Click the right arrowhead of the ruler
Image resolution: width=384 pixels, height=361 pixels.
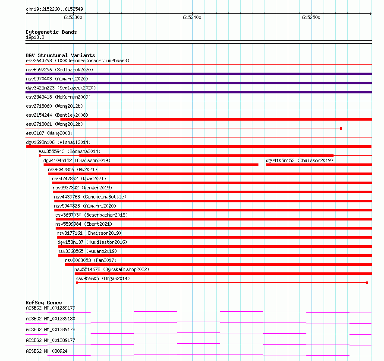(x=371, y=13)
